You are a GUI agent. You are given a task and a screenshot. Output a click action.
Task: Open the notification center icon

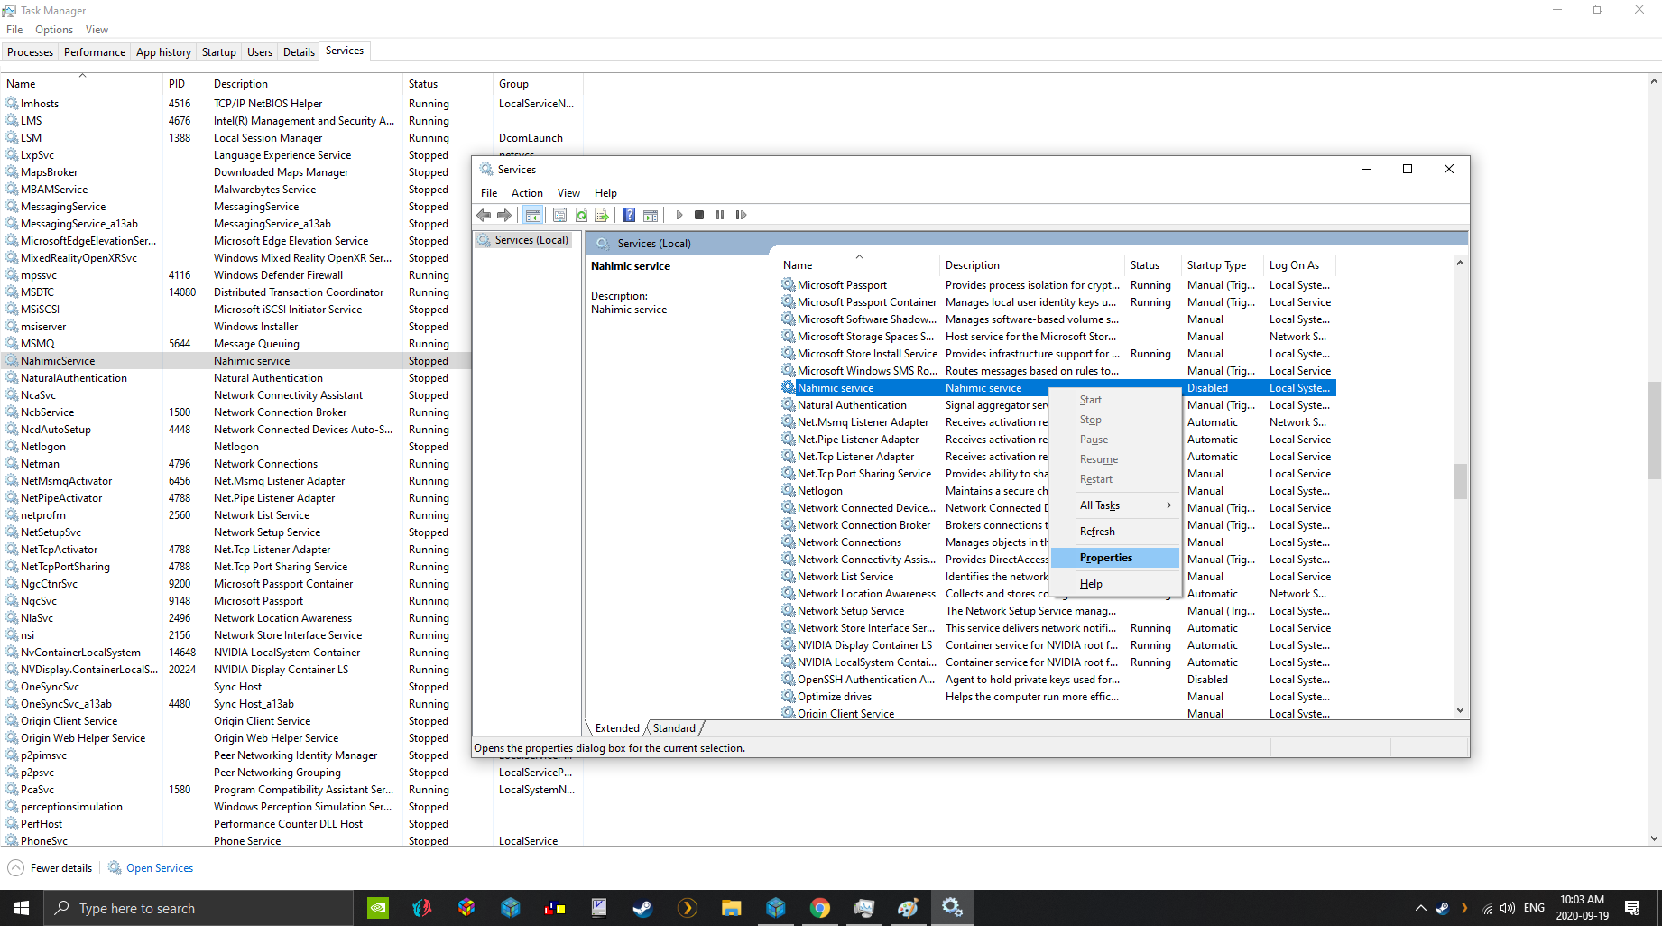(1632, 908)
